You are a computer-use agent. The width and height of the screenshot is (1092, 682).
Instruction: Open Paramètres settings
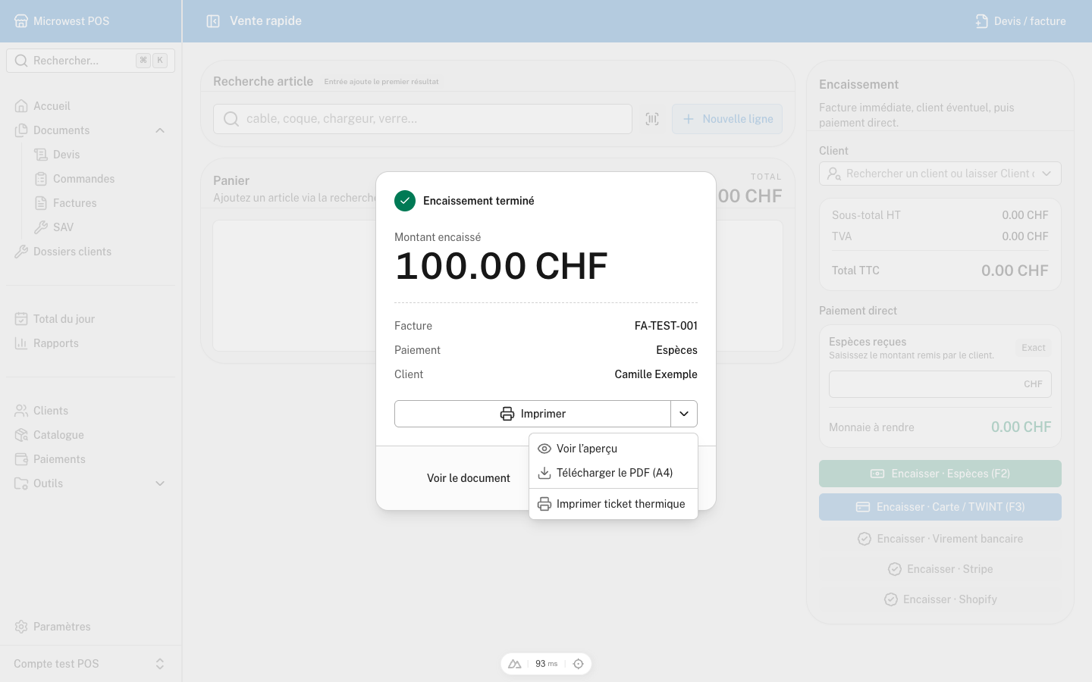90,627
